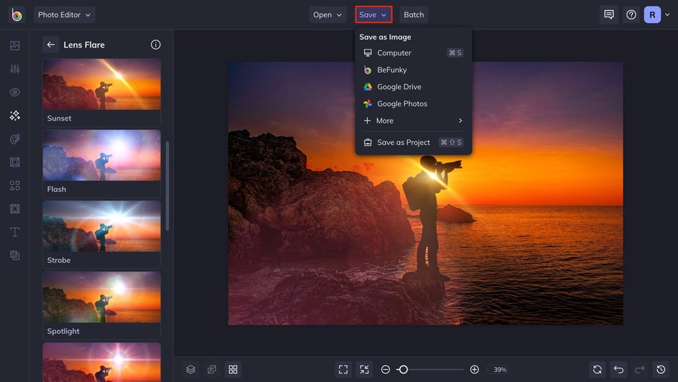Zoom in with the plus icon
The image size is (678, 382).
[x=474, y=370]
